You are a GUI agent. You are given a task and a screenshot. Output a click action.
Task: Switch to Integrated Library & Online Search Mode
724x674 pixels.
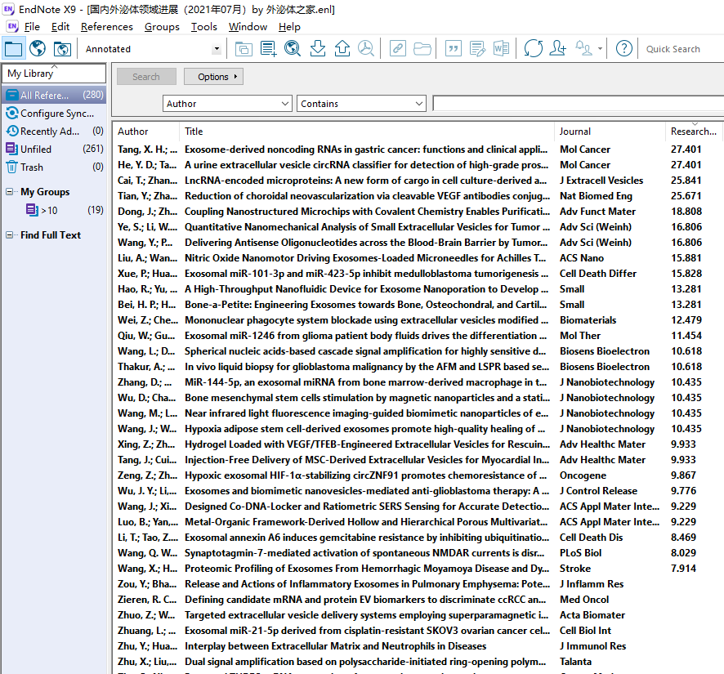62,48
